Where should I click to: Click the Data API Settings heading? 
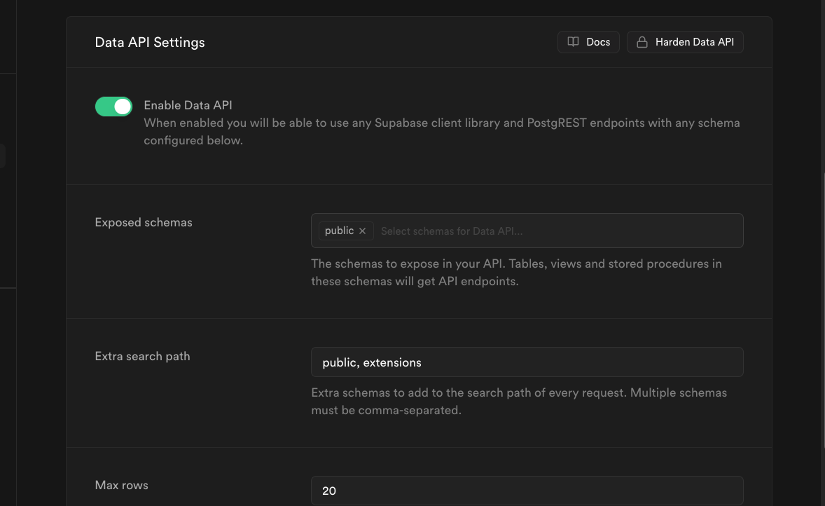[150, 42]
